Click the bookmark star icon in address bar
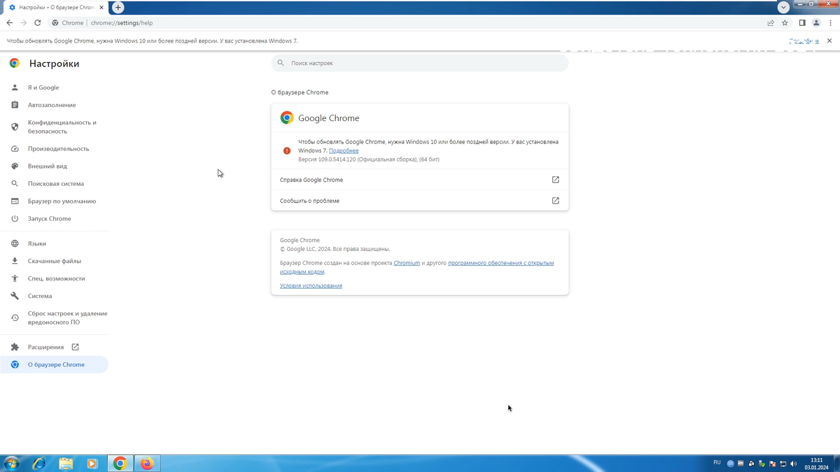 785,22
